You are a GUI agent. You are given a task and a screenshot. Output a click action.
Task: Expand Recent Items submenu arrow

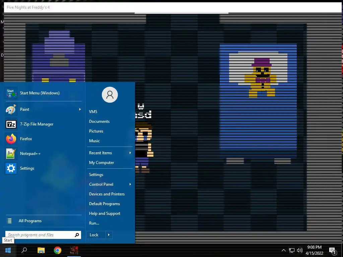click(x=130, y=153)
